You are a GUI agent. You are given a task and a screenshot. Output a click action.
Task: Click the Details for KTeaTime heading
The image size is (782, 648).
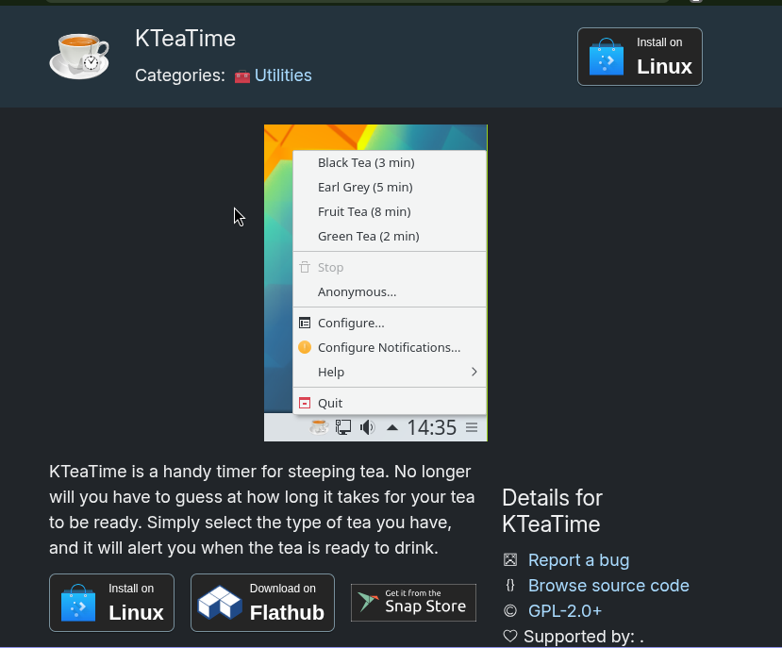tap(553, 511)
